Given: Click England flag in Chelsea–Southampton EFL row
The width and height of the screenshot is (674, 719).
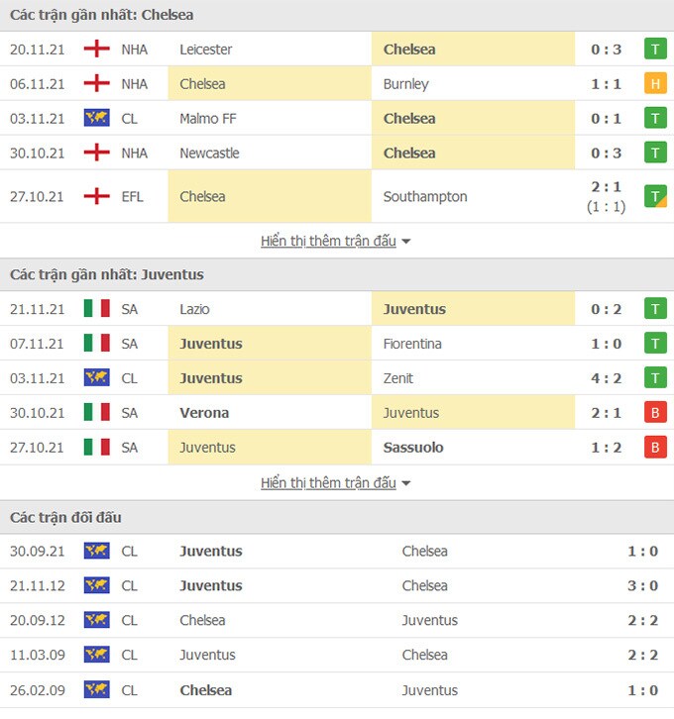Looking at the screenshot, I should click(96, 196).
